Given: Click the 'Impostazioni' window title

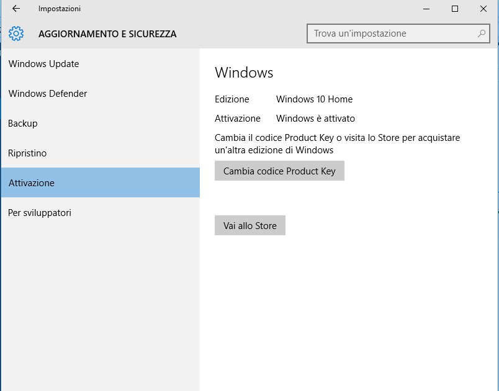Looking at the screenshot, I should tap(60, 9).
